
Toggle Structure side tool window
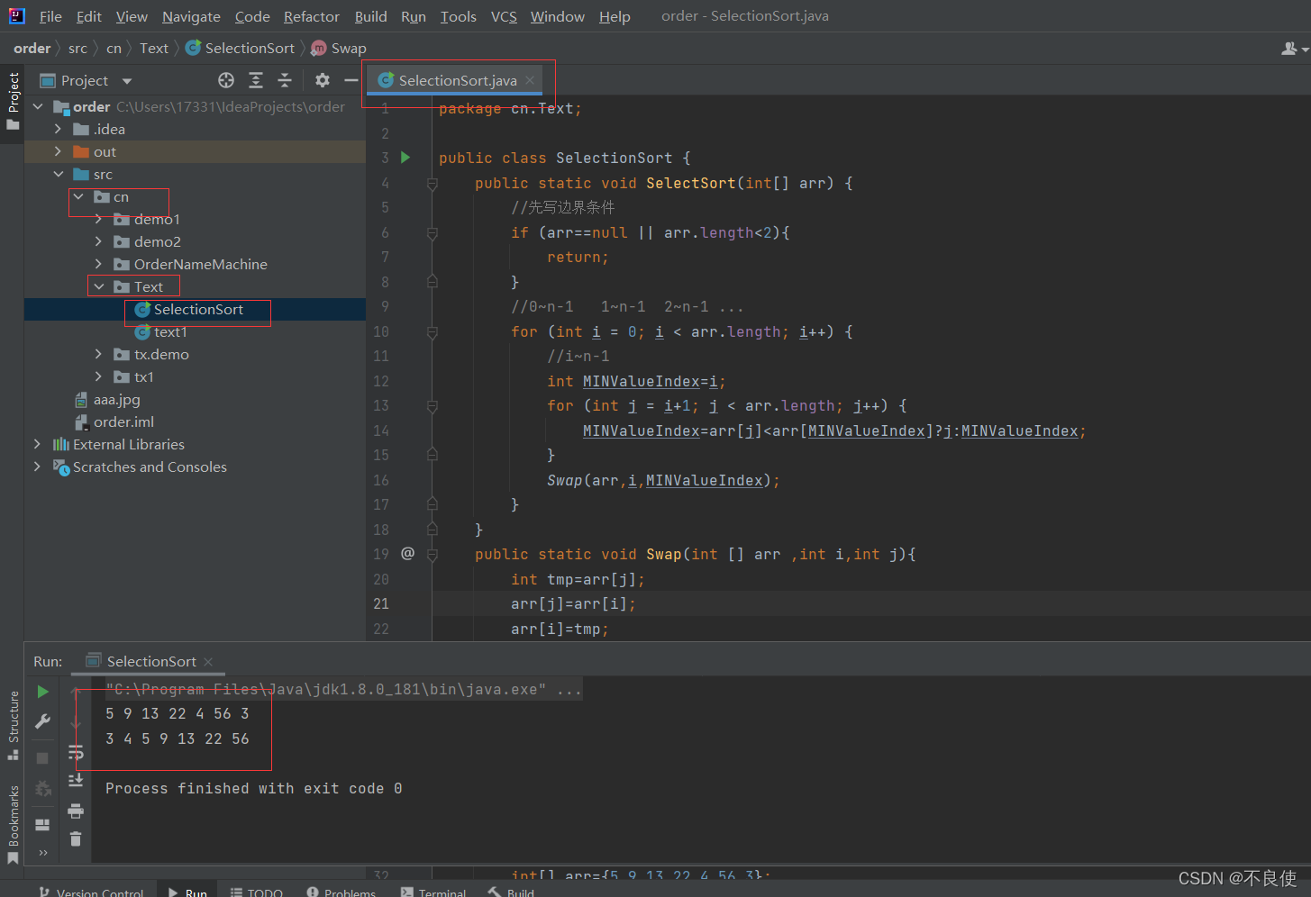pyautogui.click(x=13, y=726)
